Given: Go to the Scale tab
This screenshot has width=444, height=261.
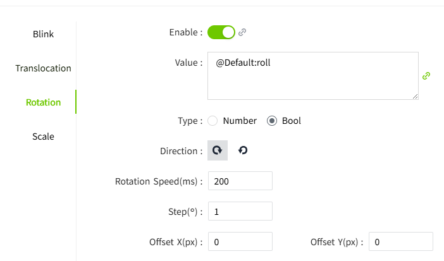Looking at the screenshot, I should (x=43, y=137).
